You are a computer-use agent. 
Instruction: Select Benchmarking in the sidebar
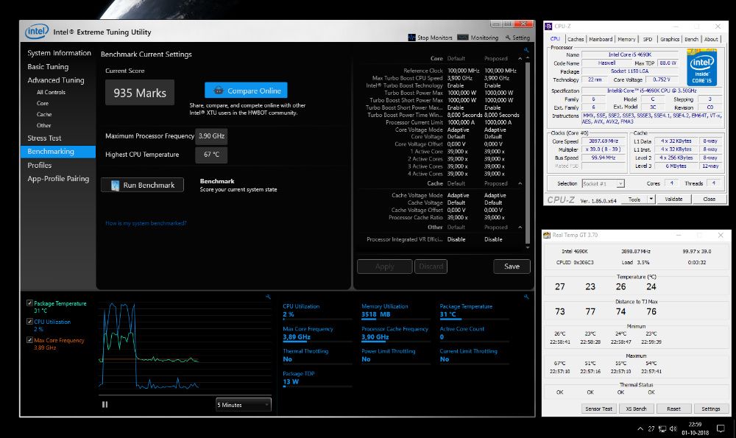pos(57,152)
